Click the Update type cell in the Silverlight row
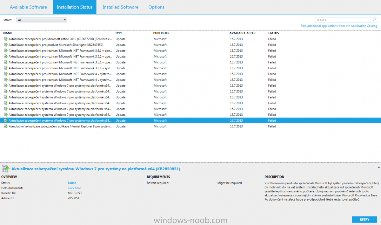The width and height of the screenshot is (381, 225). [121, 45]
